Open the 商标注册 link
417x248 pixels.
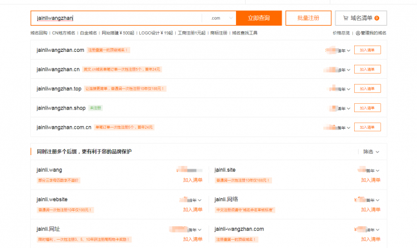coord(219,33)
